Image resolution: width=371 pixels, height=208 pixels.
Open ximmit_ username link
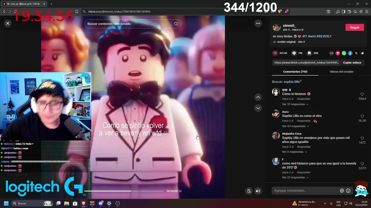(x=289, y=26)
